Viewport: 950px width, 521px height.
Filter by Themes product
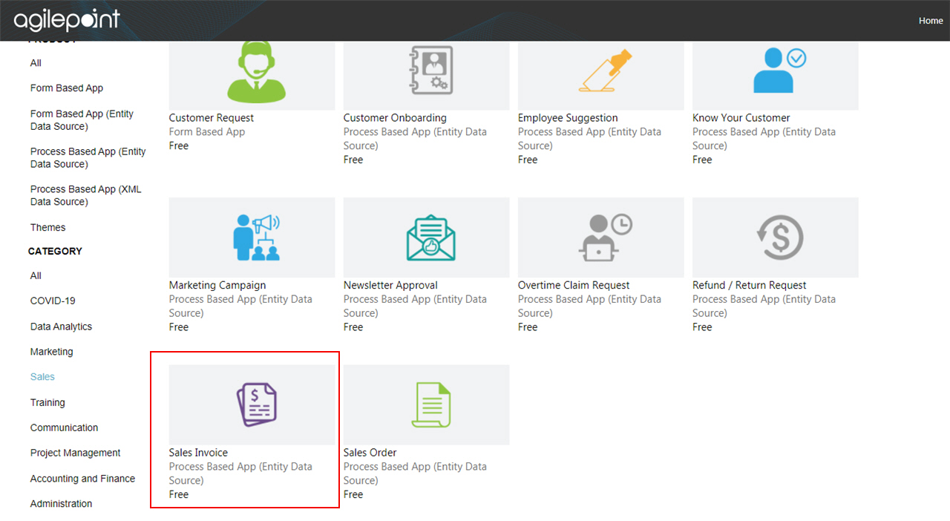click(x=47, y=228)
